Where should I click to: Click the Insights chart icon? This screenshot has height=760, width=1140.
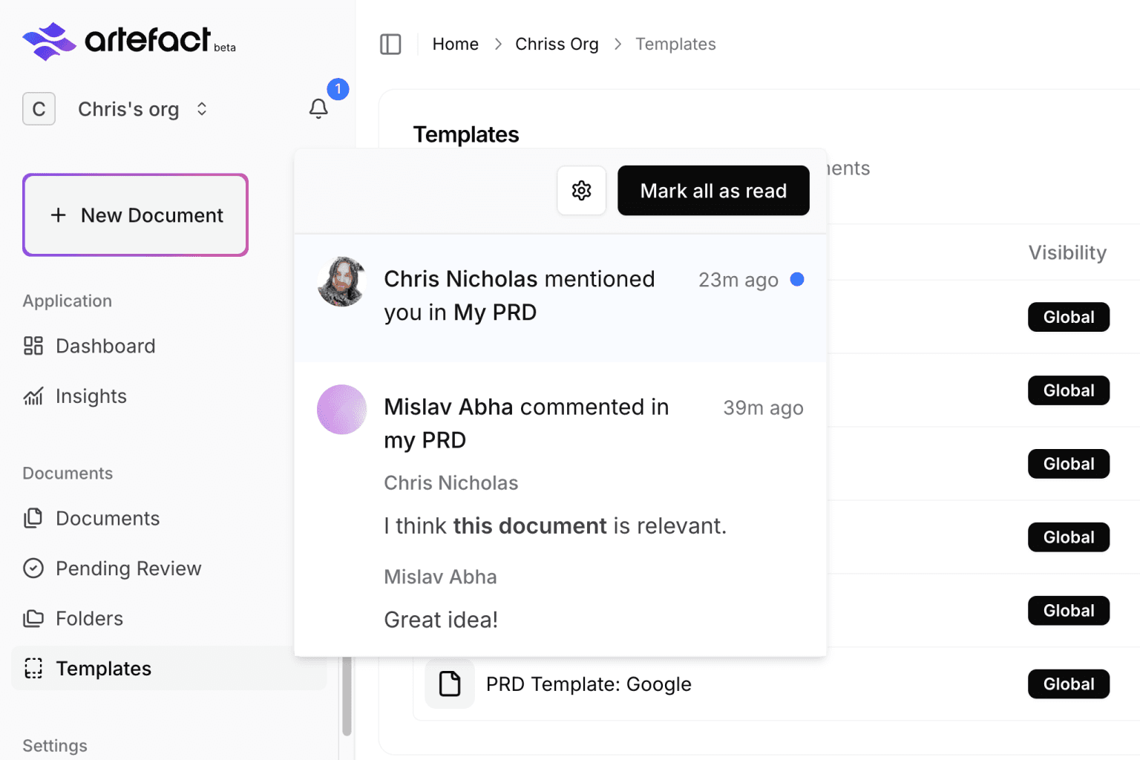[33, 396]
